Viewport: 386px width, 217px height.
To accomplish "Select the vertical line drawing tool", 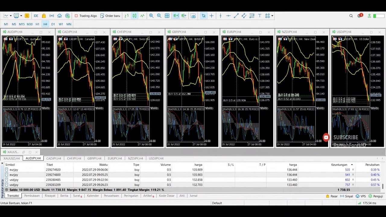I will (x=220, y=16).
